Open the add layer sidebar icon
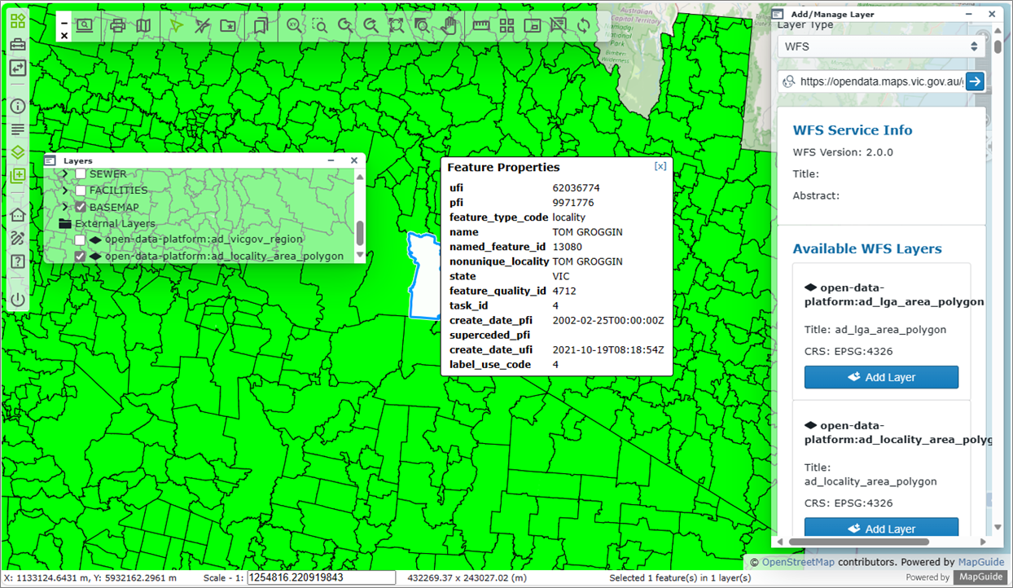 18,175
